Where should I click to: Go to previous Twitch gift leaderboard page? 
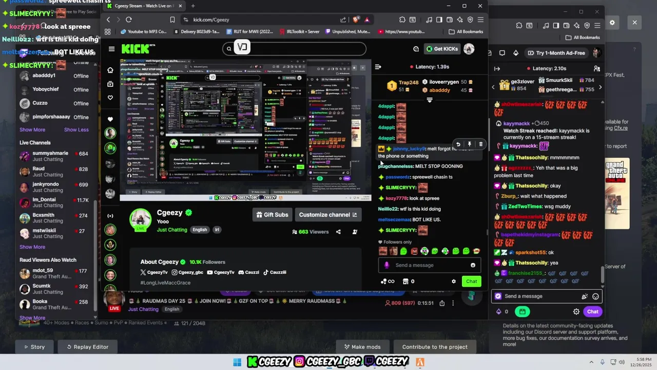point(493,87)
